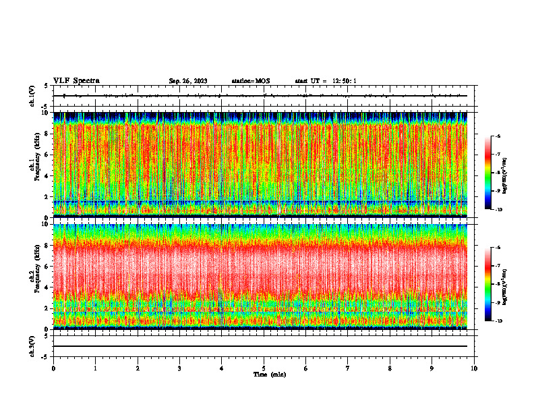Screen dimensions: 534x413
Task: Click the ch.1 colorbar "-10" tick label
Action: tap(499, 210)
